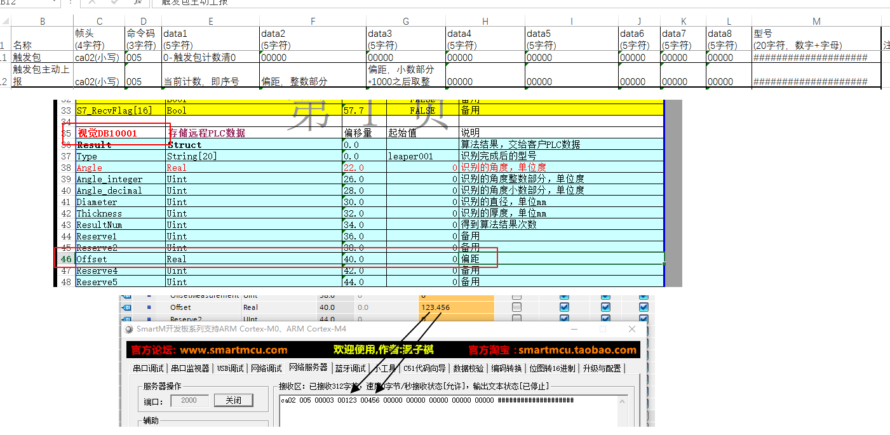Click the Insert Function fx icon

coord(137,3)
